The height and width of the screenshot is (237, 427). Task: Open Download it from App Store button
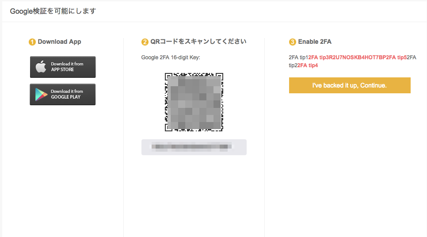pyautogui.click(x=63, y=67)
